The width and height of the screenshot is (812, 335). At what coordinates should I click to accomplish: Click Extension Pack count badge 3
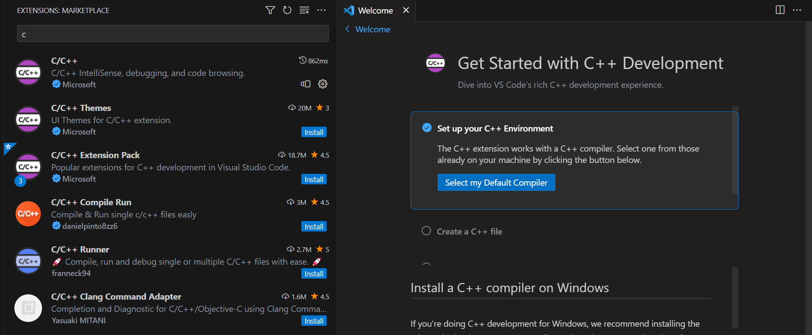[20, 181]
